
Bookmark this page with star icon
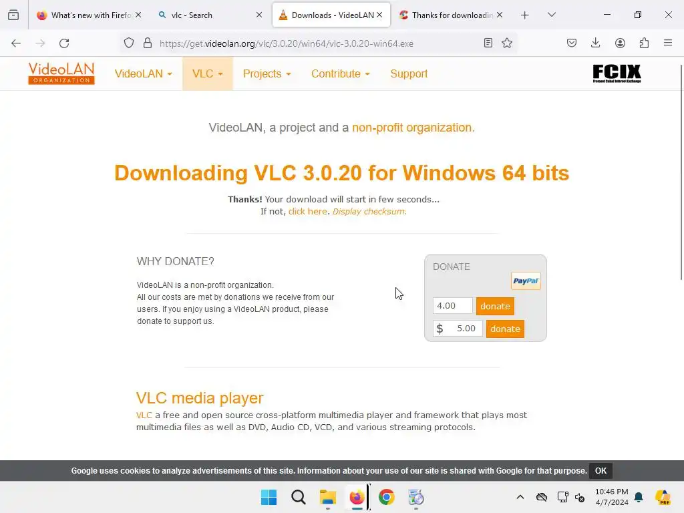(x=507, y=43)
